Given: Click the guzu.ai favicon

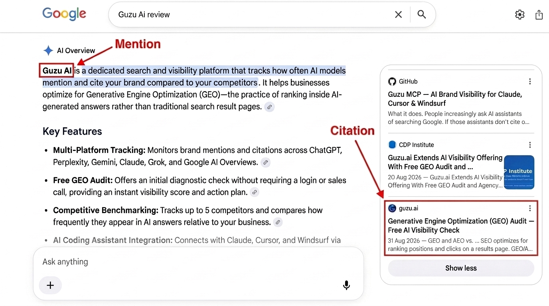Looking at the screenshot, I should point(392,208).
